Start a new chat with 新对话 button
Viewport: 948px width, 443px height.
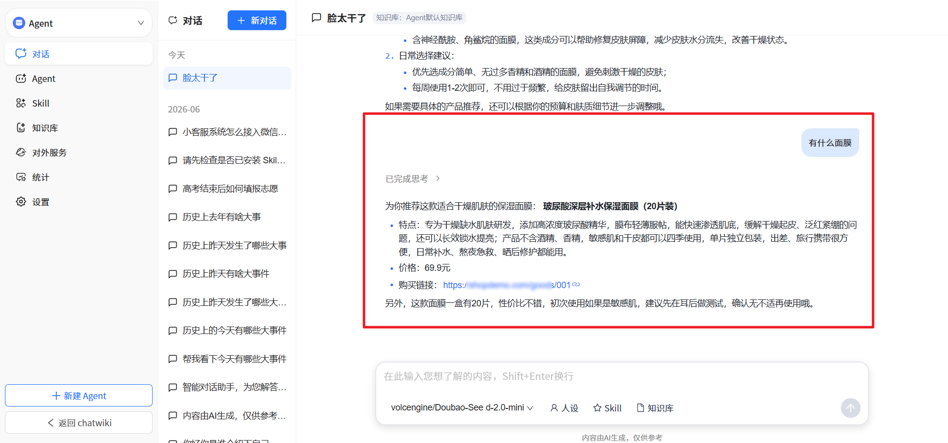257,20
